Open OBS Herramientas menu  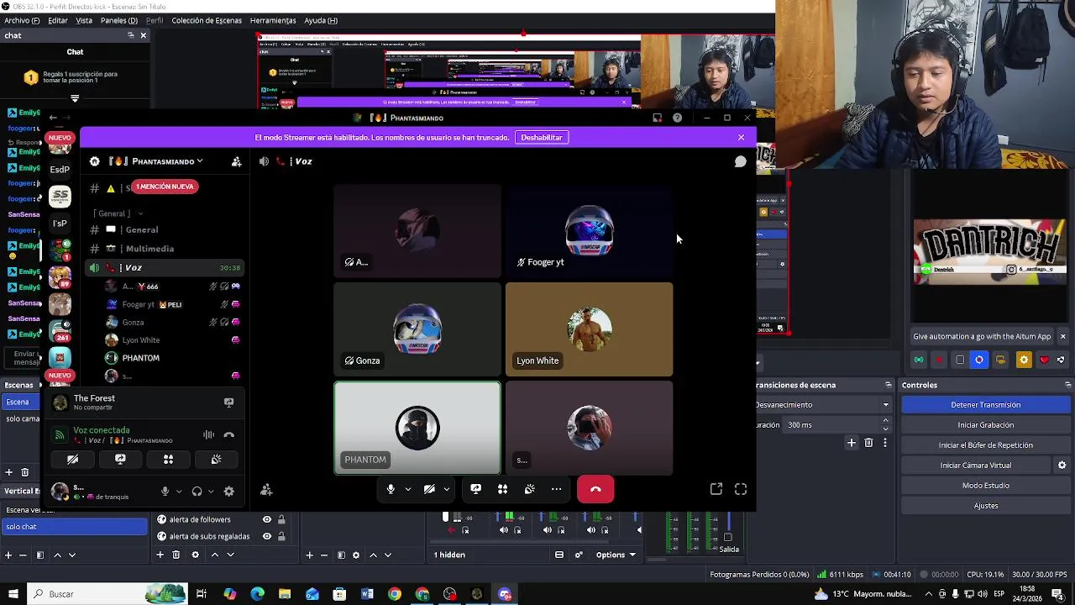tap(273, 20)
